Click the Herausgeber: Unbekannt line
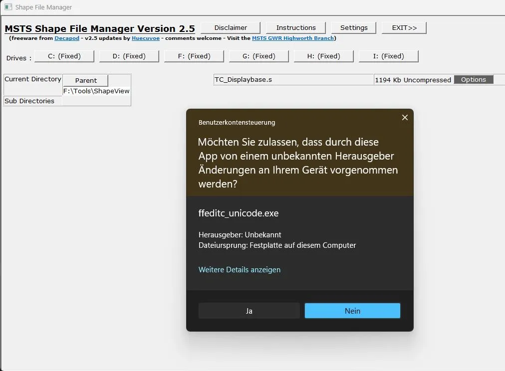 pos(240,234)
